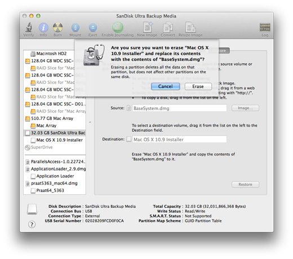Click the New Image toolbar icon
This screenshot has height=259, width=293.
[x=148, y=27]
